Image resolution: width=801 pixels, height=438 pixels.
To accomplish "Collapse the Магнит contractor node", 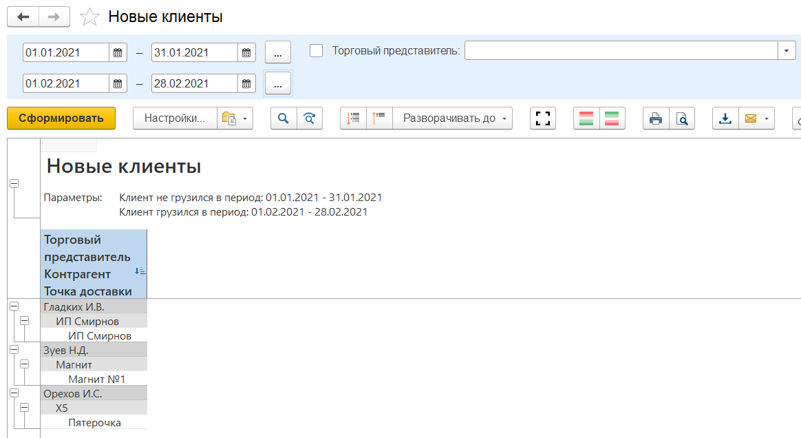I will point(25,364).
